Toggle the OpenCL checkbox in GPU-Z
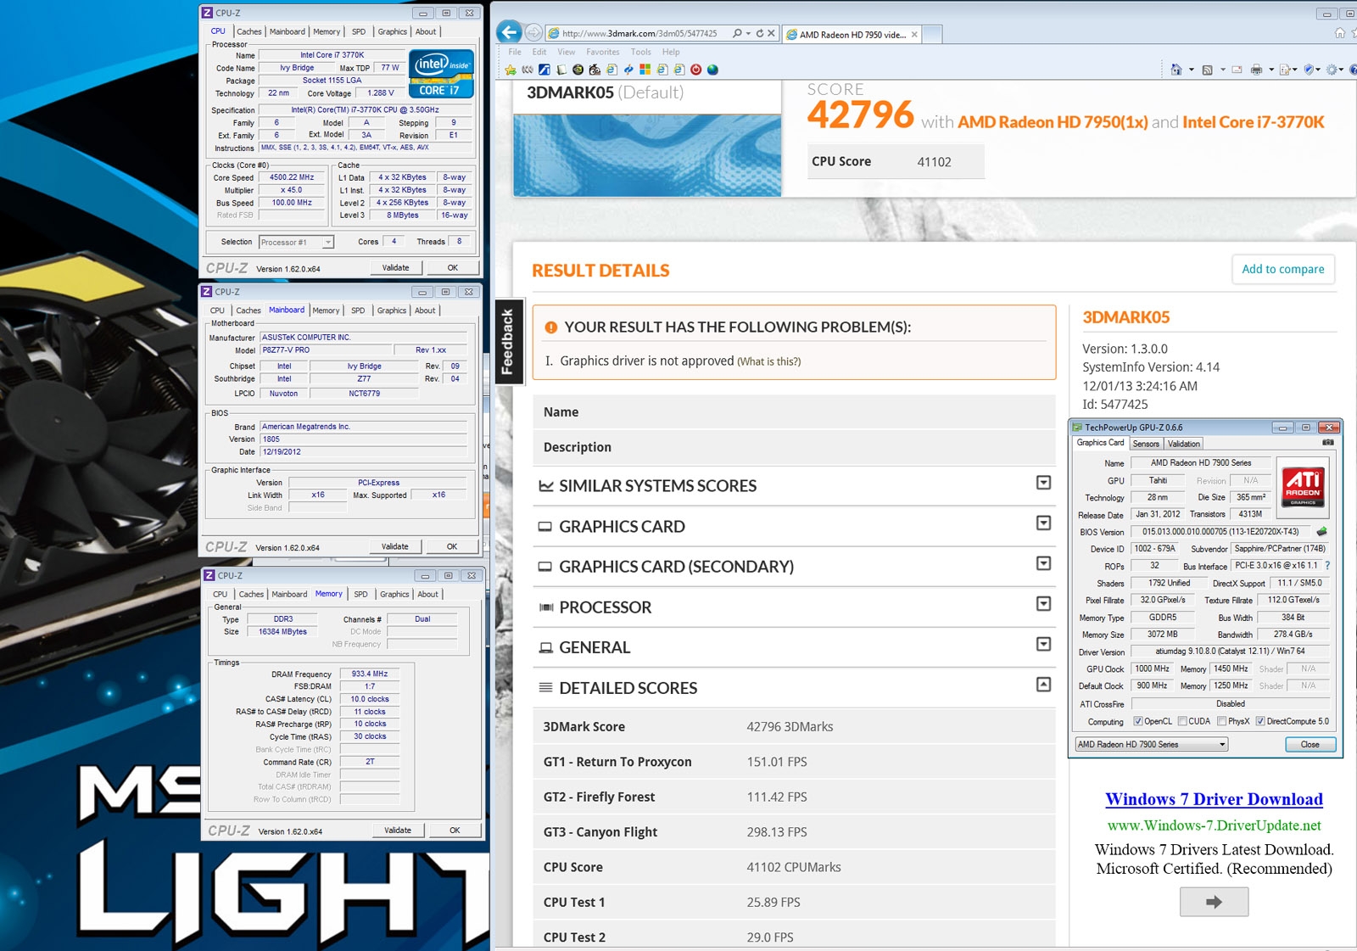 tap(1138, 722)
